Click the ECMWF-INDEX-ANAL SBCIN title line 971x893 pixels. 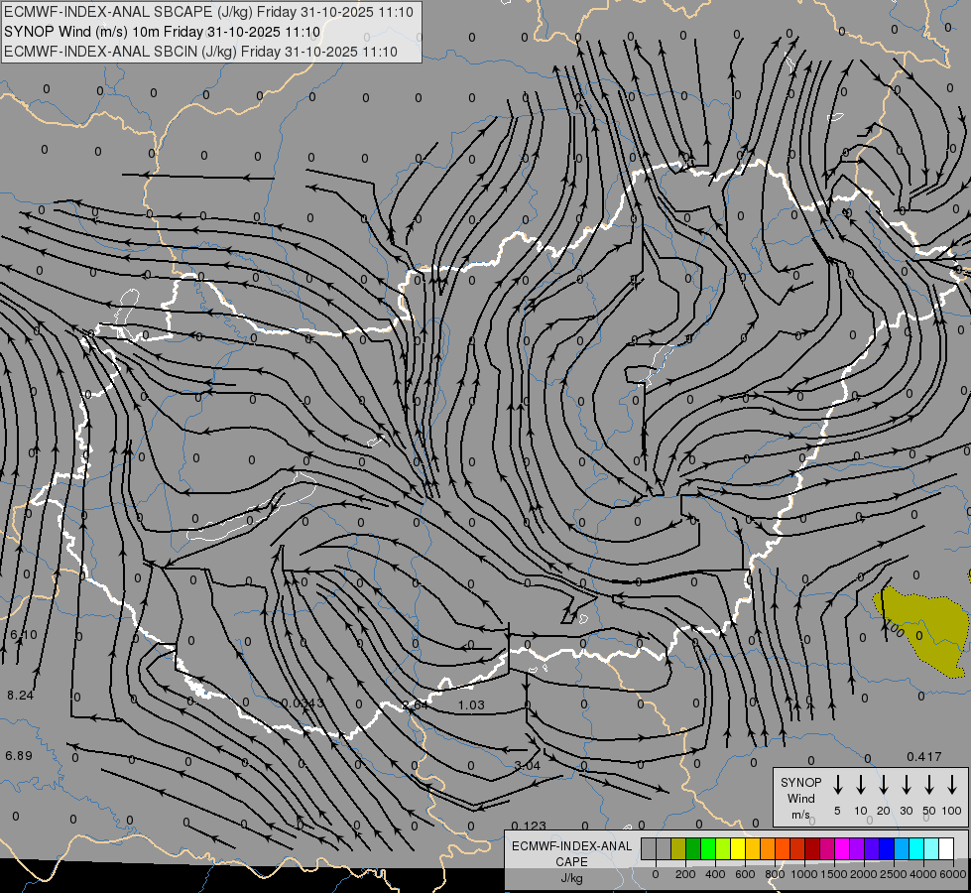pos(200,52)
